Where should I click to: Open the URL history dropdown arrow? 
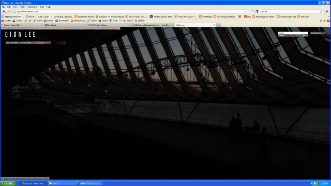[248, 11]
